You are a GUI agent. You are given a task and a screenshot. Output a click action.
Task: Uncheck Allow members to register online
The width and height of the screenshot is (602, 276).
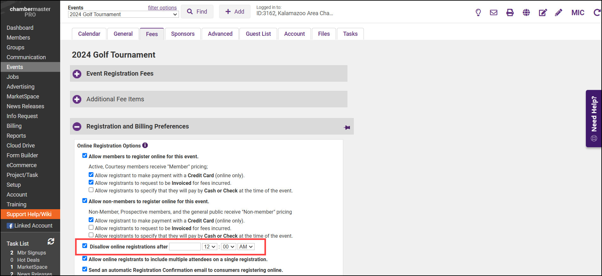[x=85, y=155]
